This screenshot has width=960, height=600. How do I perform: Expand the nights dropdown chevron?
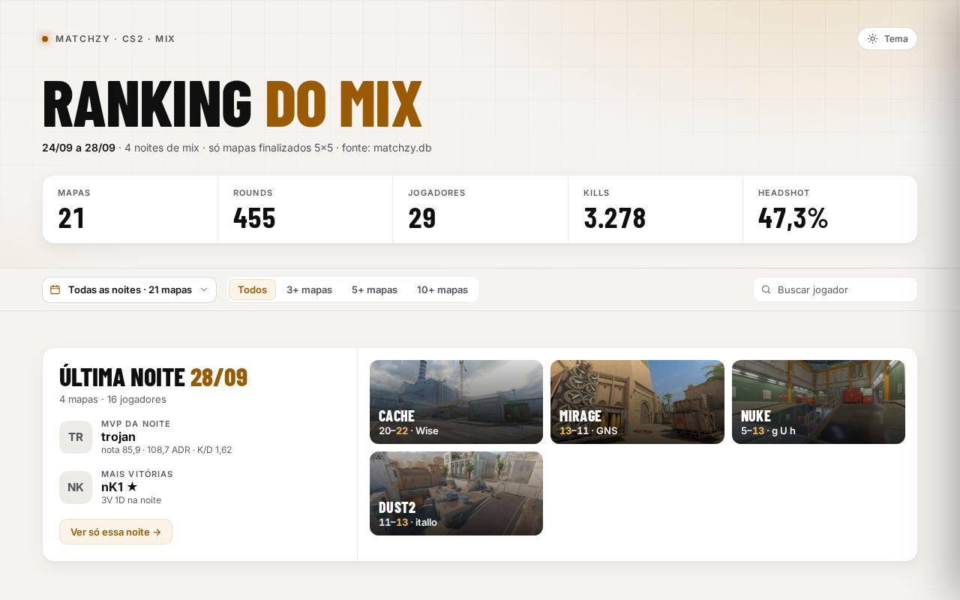[x=204, y=289]
